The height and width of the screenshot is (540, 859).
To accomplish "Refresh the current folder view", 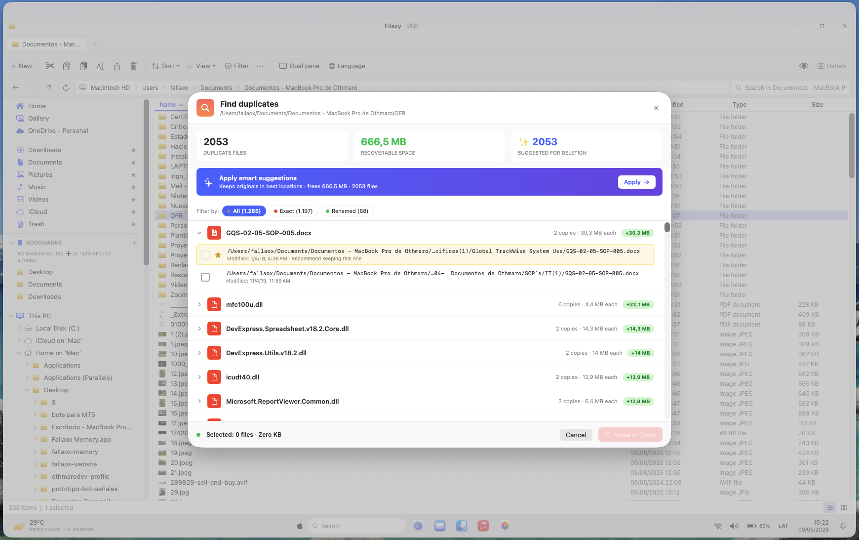I will tap(66, 87).
